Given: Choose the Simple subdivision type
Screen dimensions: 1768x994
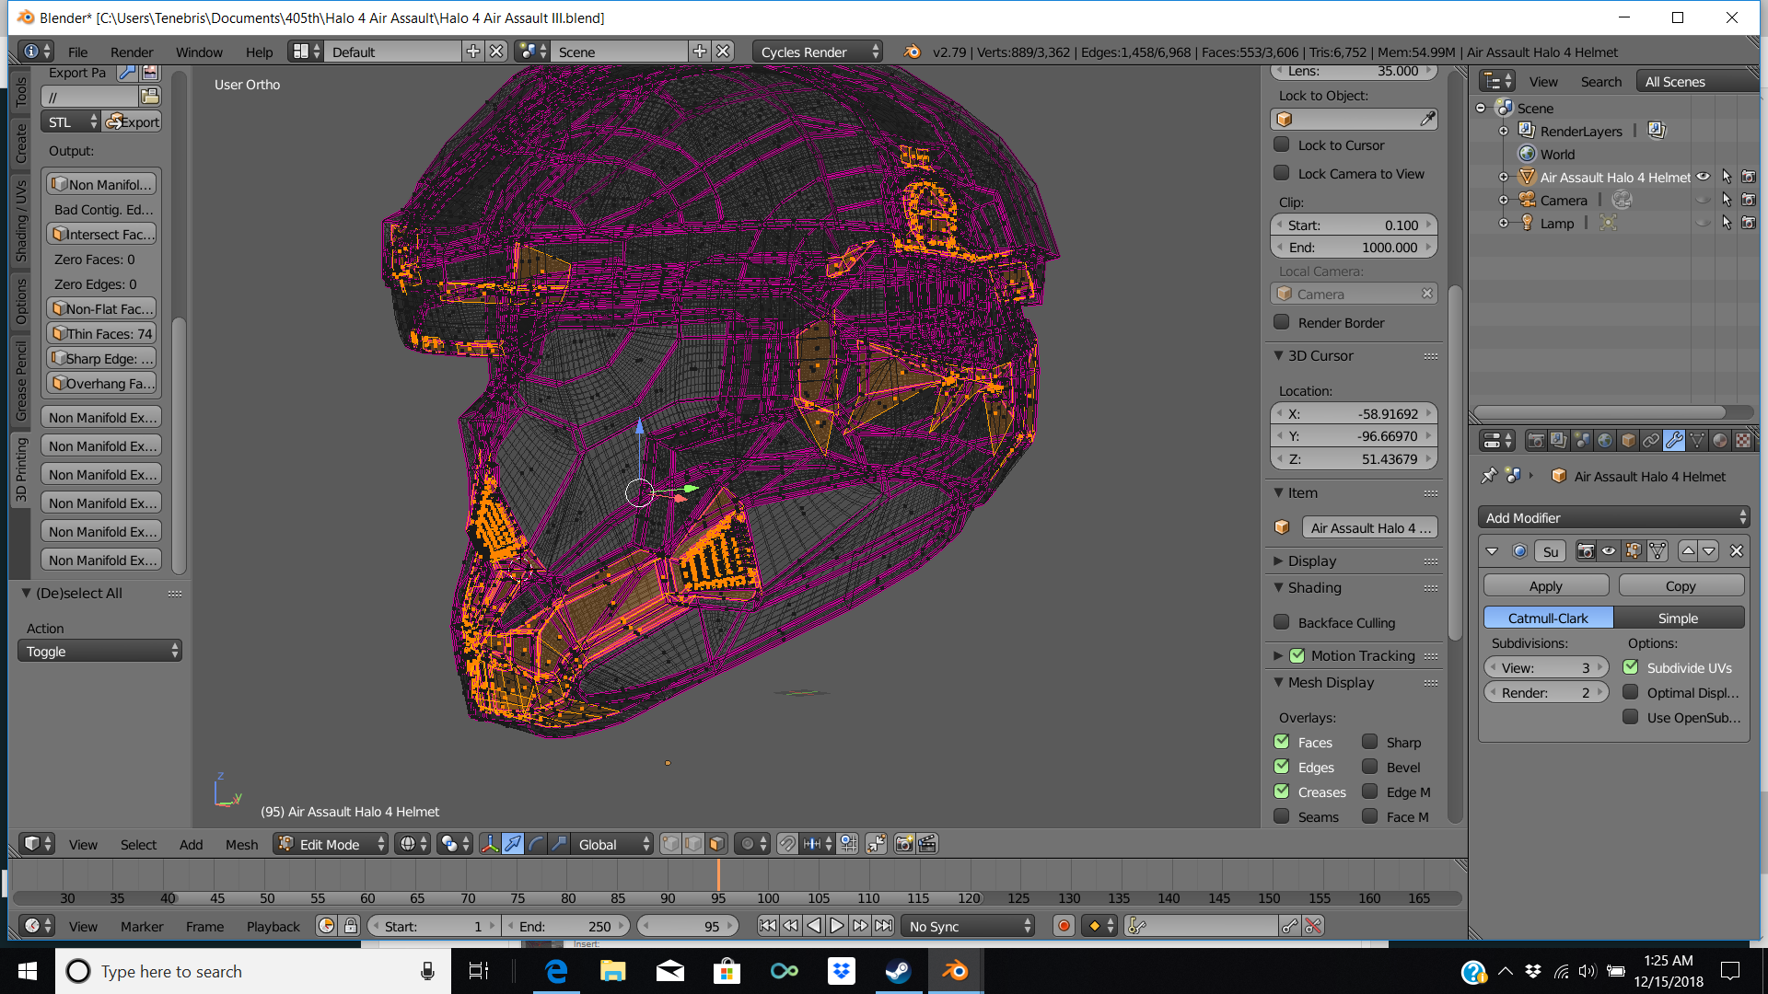Looking at the screenshot, I should click(x=1678, y=618).
